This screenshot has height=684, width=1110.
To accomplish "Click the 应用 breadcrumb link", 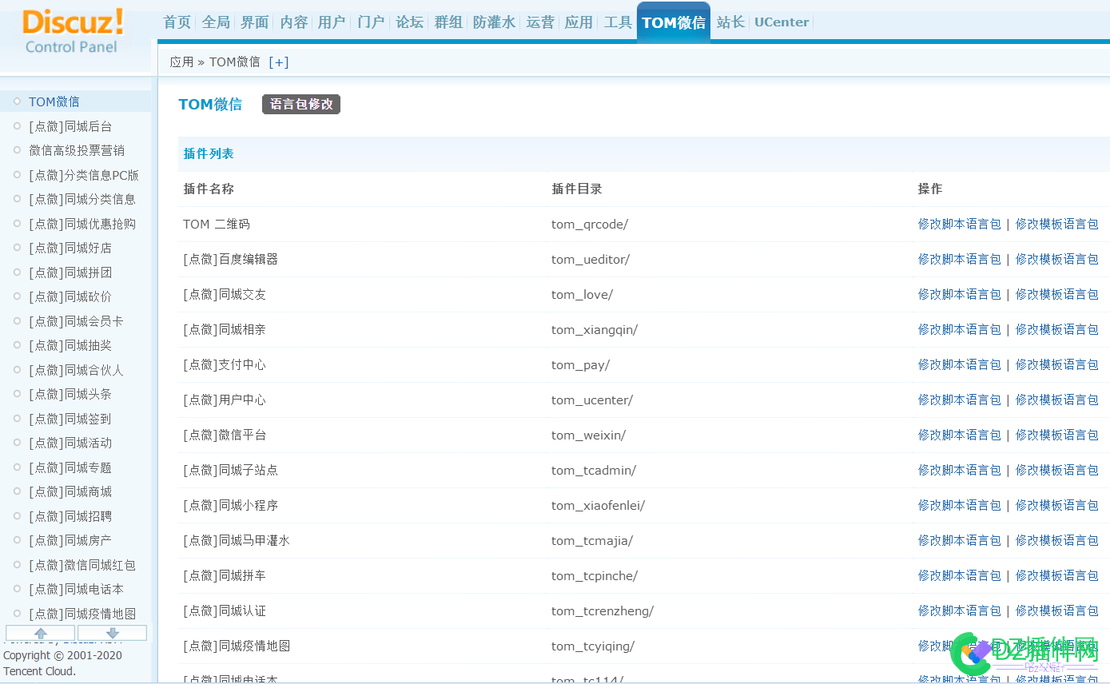I will tap(180, 62).
